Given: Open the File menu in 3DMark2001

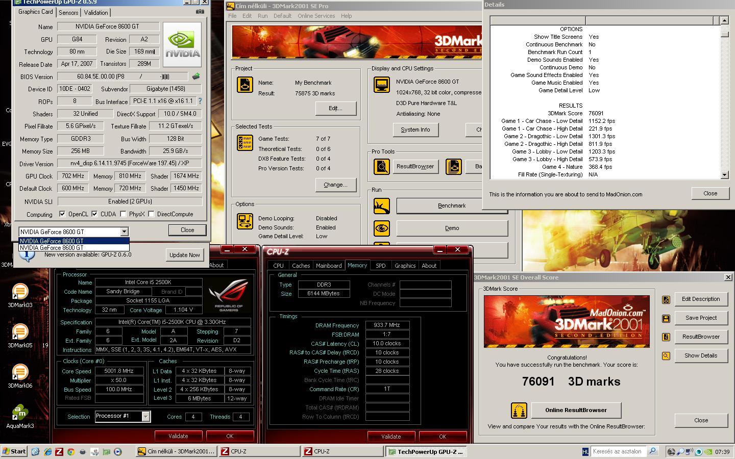Looking at the screenshot, I should [232, 16].
